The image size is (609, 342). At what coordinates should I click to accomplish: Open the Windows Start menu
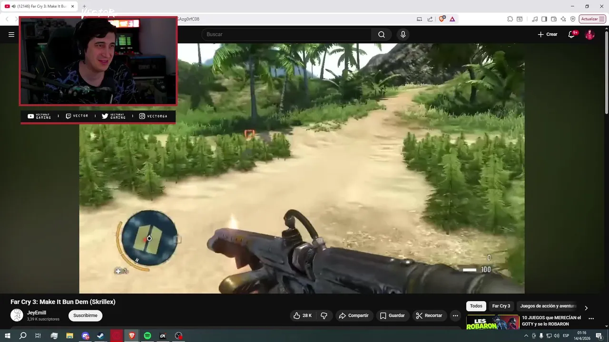click(x=7, y=336)
